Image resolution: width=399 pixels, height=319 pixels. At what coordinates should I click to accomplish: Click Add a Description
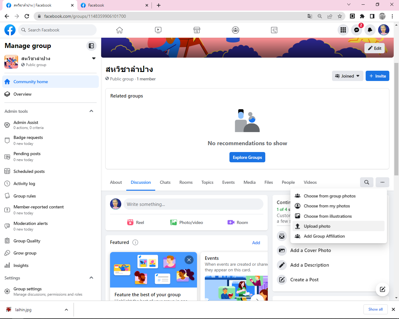pyautogui.click(x=310, y=265)
